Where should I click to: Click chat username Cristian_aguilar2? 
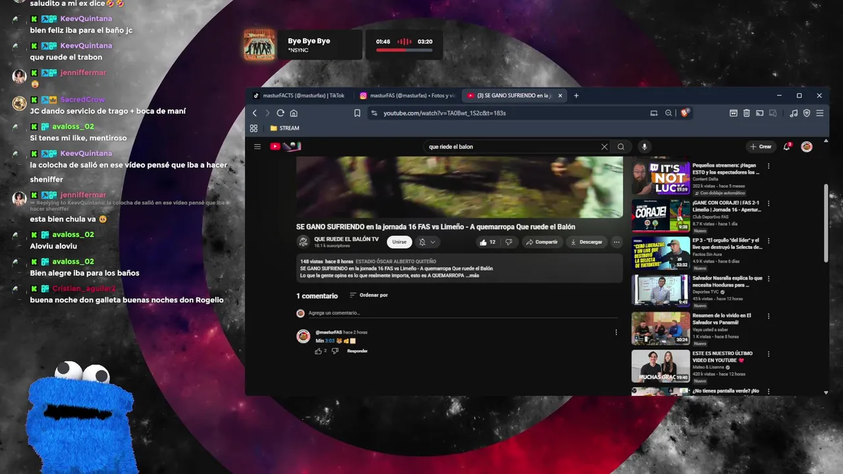coord(84,288)
